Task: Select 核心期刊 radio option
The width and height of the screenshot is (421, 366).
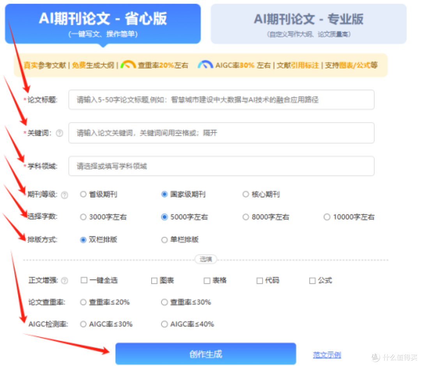Action: [246, 194]
